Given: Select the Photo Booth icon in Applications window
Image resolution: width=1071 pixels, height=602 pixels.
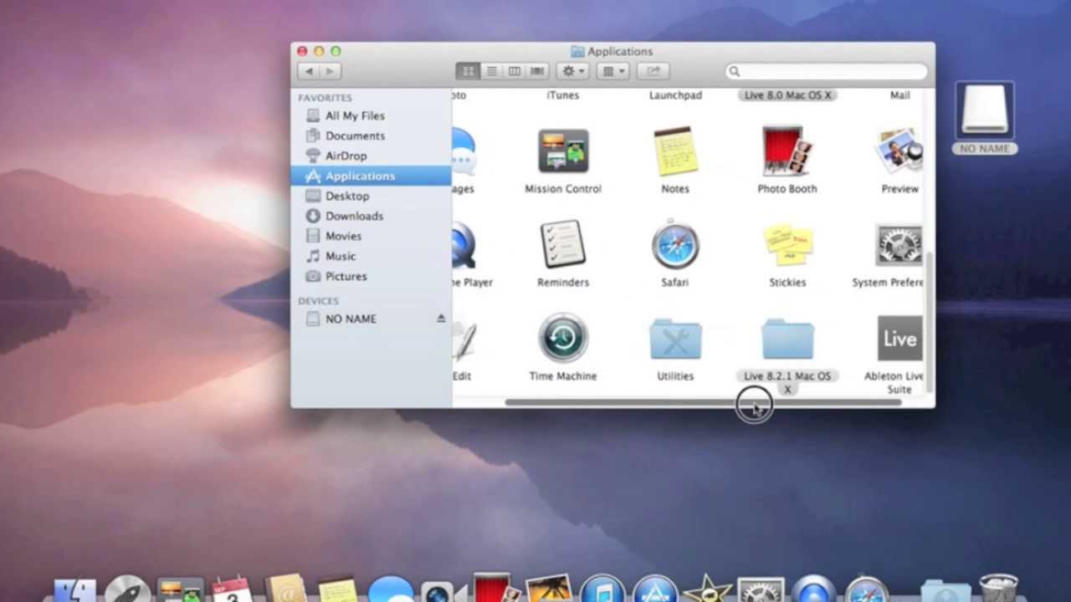Looking at the screenshot, I should 787,151.
